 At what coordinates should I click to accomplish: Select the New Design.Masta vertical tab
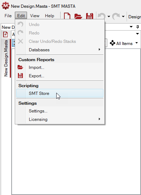click(6, 58)
